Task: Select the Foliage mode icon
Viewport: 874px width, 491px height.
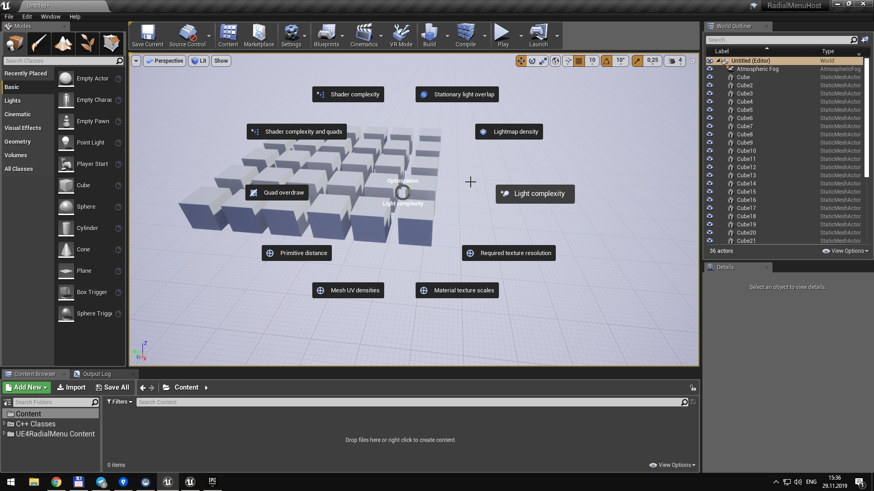Action: (x=87, y=44)
